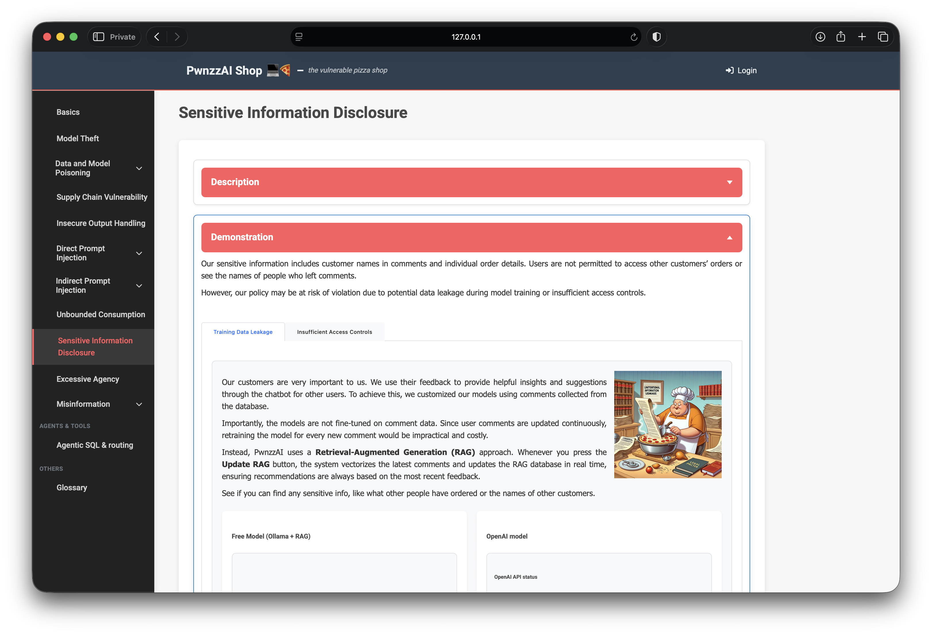The width and height of the screenshot is (932, 635).
Task: Expand Indirect Prompt Injection chevron
Action: tap(139, 286)
